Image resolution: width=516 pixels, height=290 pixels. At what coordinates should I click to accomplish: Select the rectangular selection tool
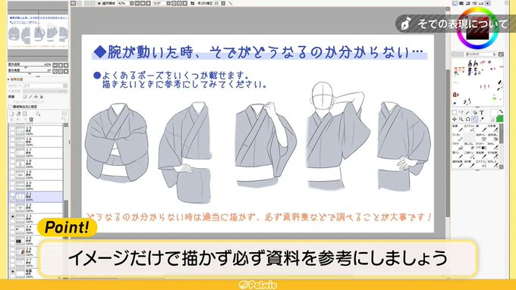tap(455, 113)
